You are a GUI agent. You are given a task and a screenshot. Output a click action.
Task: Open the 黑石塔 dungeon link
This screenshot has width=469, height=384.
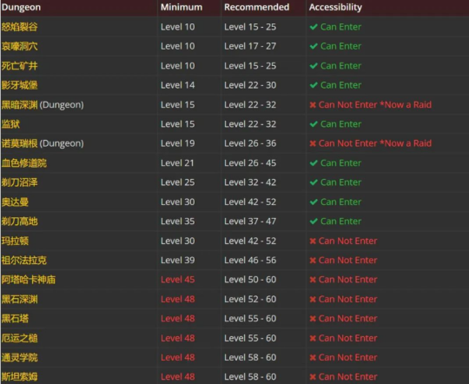15,319
